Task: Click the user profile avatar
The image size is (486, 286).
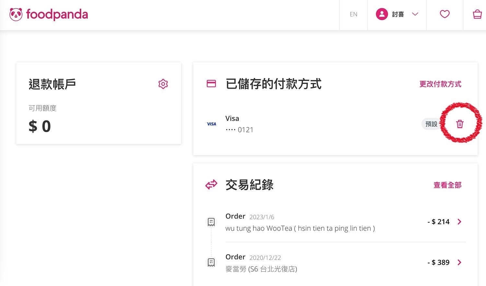Action: [382, 14]
